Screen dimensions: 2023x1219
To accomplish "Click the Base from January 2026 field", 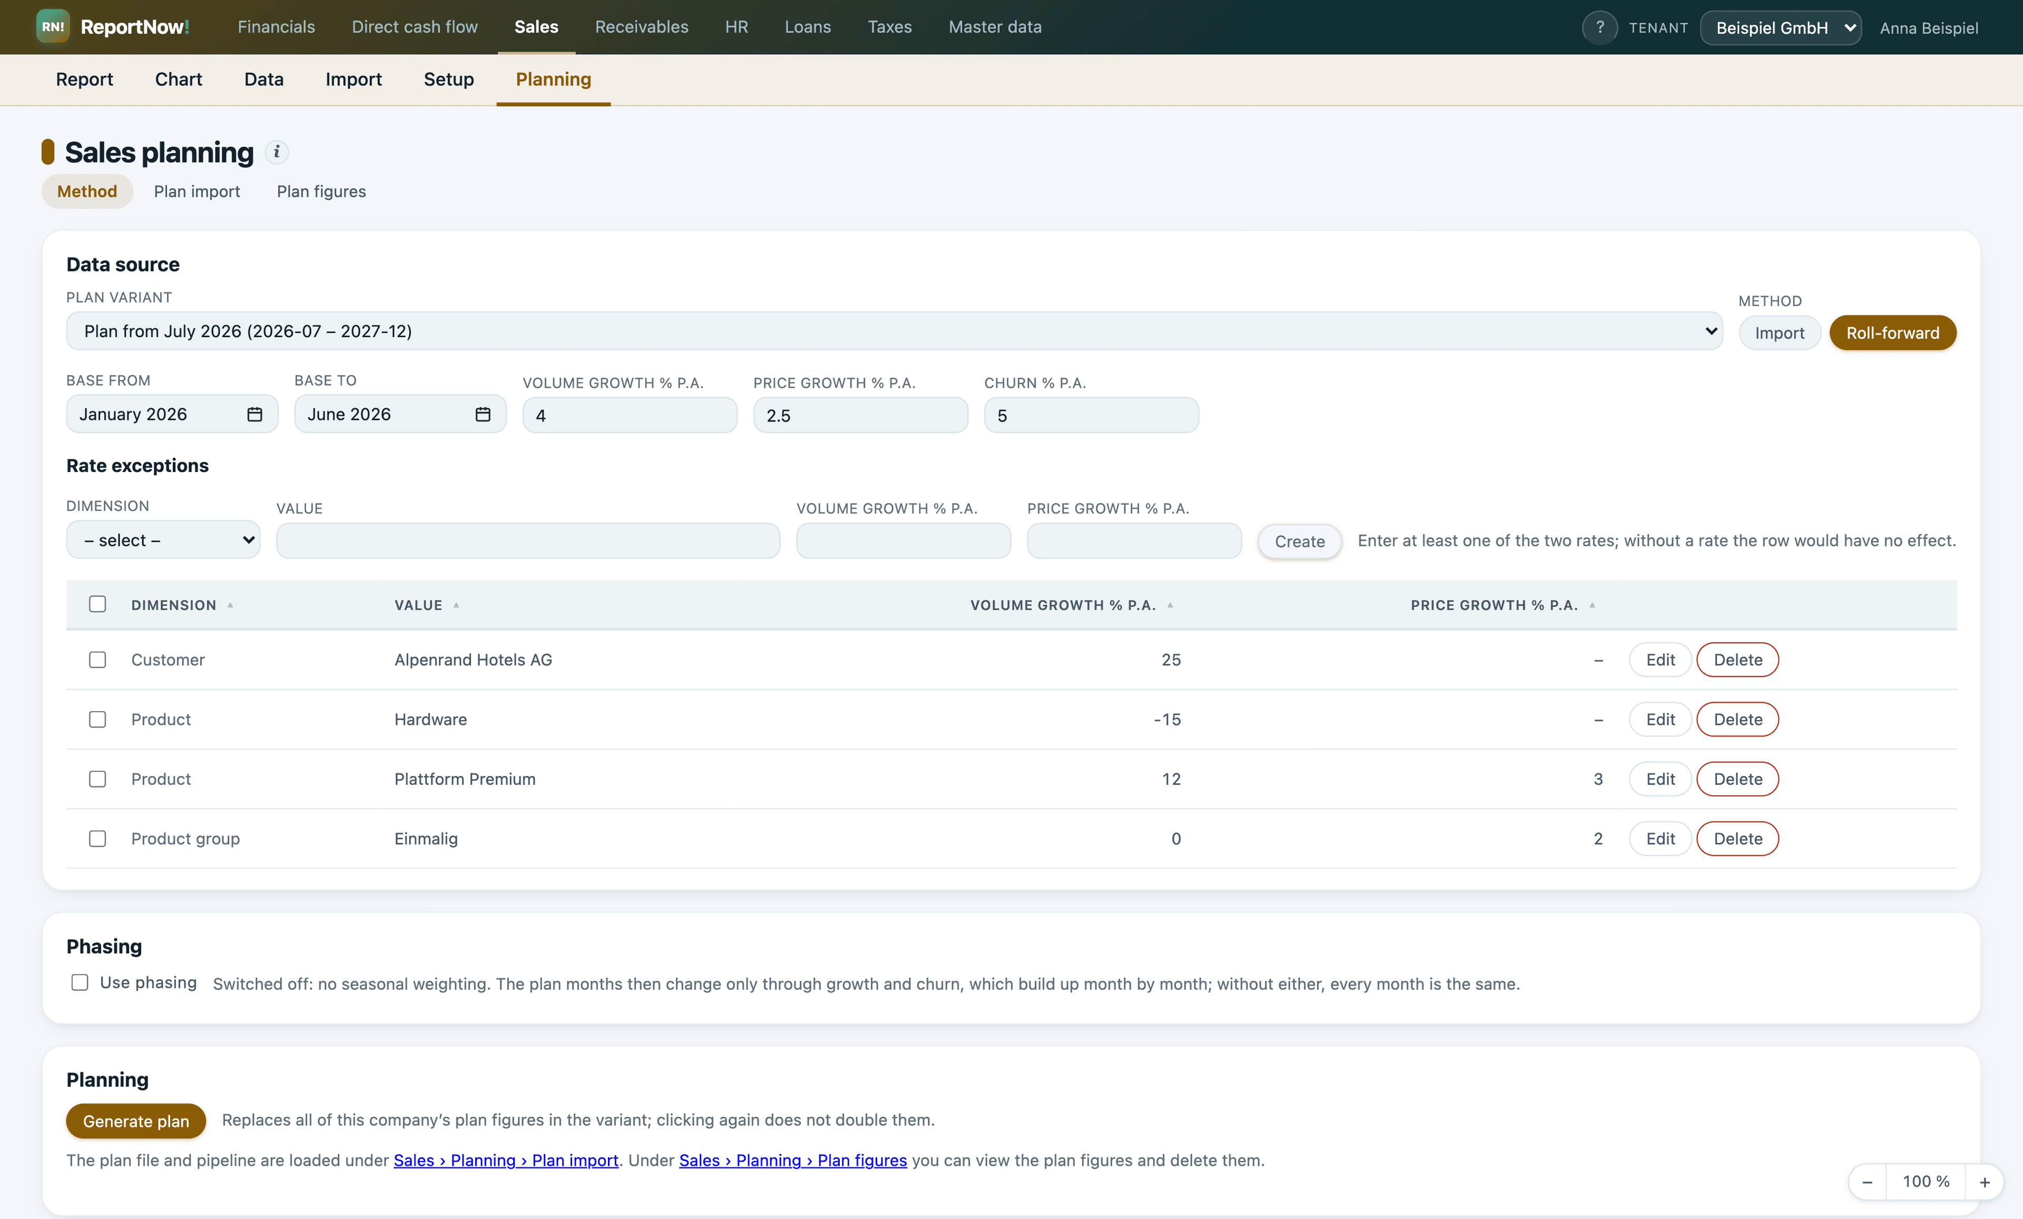I will [x=172, y=415].
